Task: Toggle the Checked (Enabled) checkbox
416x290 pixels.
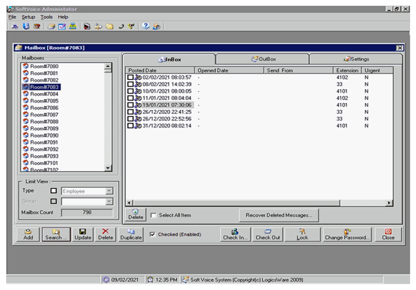Action: pyautogui.click(x=152, y=234)
